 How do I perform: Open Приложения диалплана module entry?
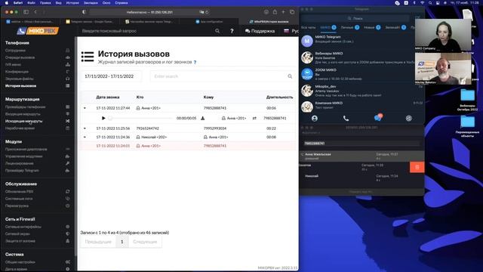[x=26, y=150]
